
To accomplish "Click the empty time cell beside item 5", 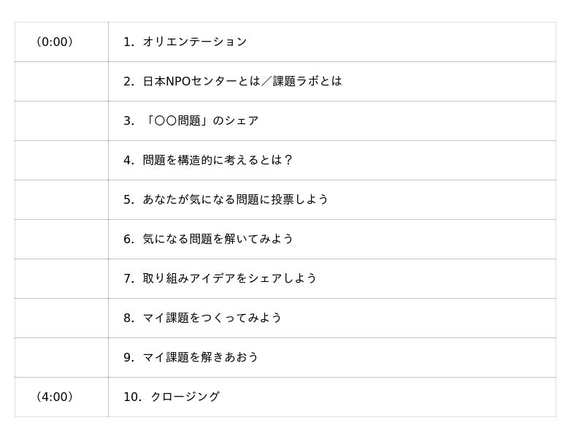I will click(x=61, y=199).
